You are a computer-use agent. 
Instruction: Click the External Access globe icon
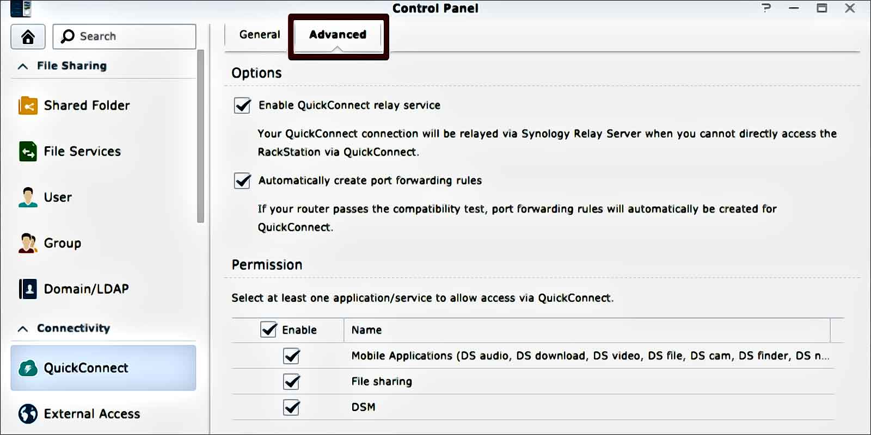(x=28, y=414)
